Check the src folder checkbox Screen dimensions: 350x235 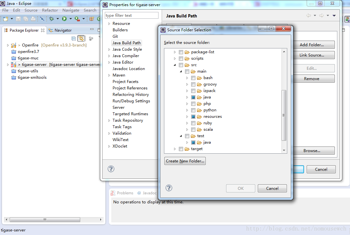(x=181, y=65)
